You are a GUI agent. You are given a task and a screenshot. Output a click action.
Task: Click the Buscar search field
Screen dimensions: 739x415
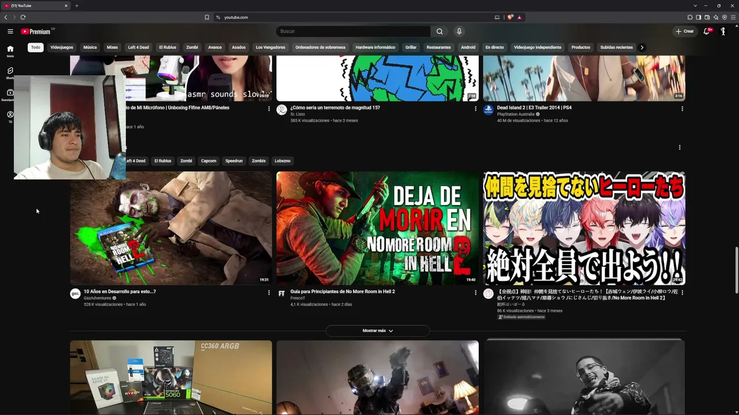click(x=353, y=31)
